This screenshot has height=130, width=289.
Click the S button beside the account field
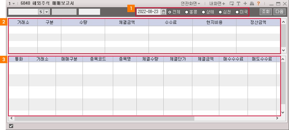point(41,12)
